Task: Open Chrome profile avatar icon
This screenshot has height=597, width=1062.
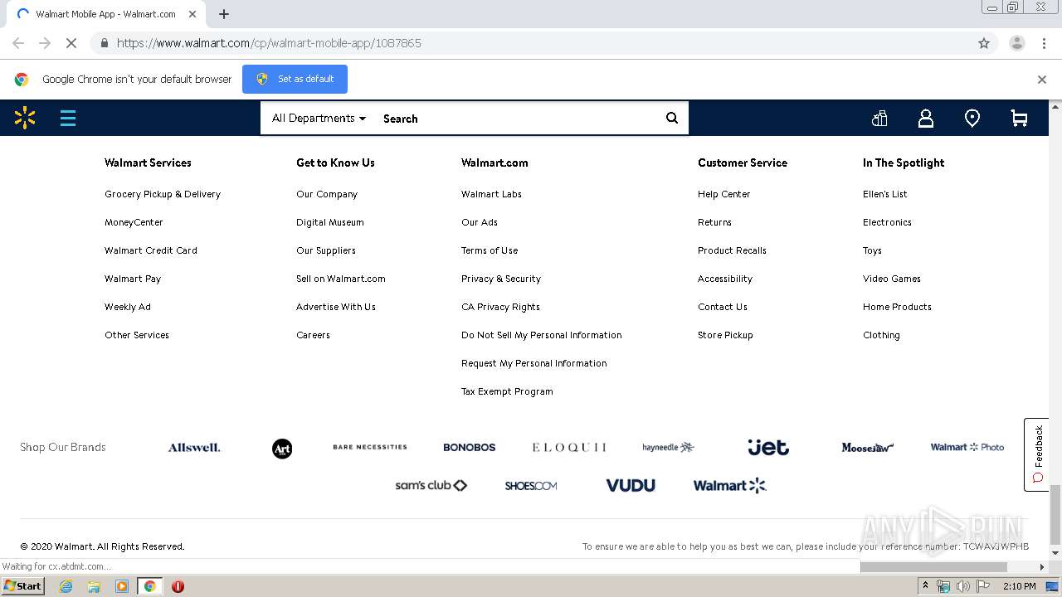Action: pyautogui.click(x=1016, y=43)
